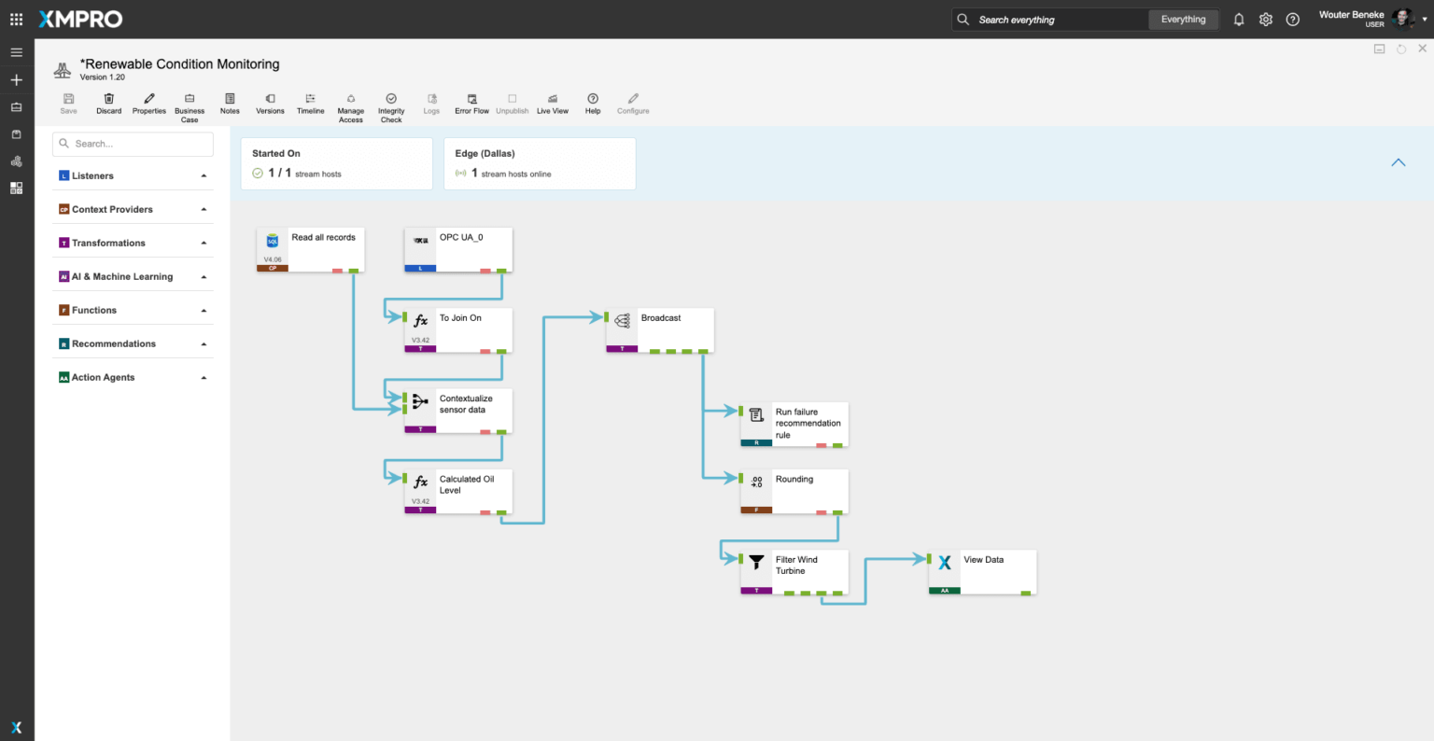
Task: Click the app launcher grid icon
Action: (16, 20)
